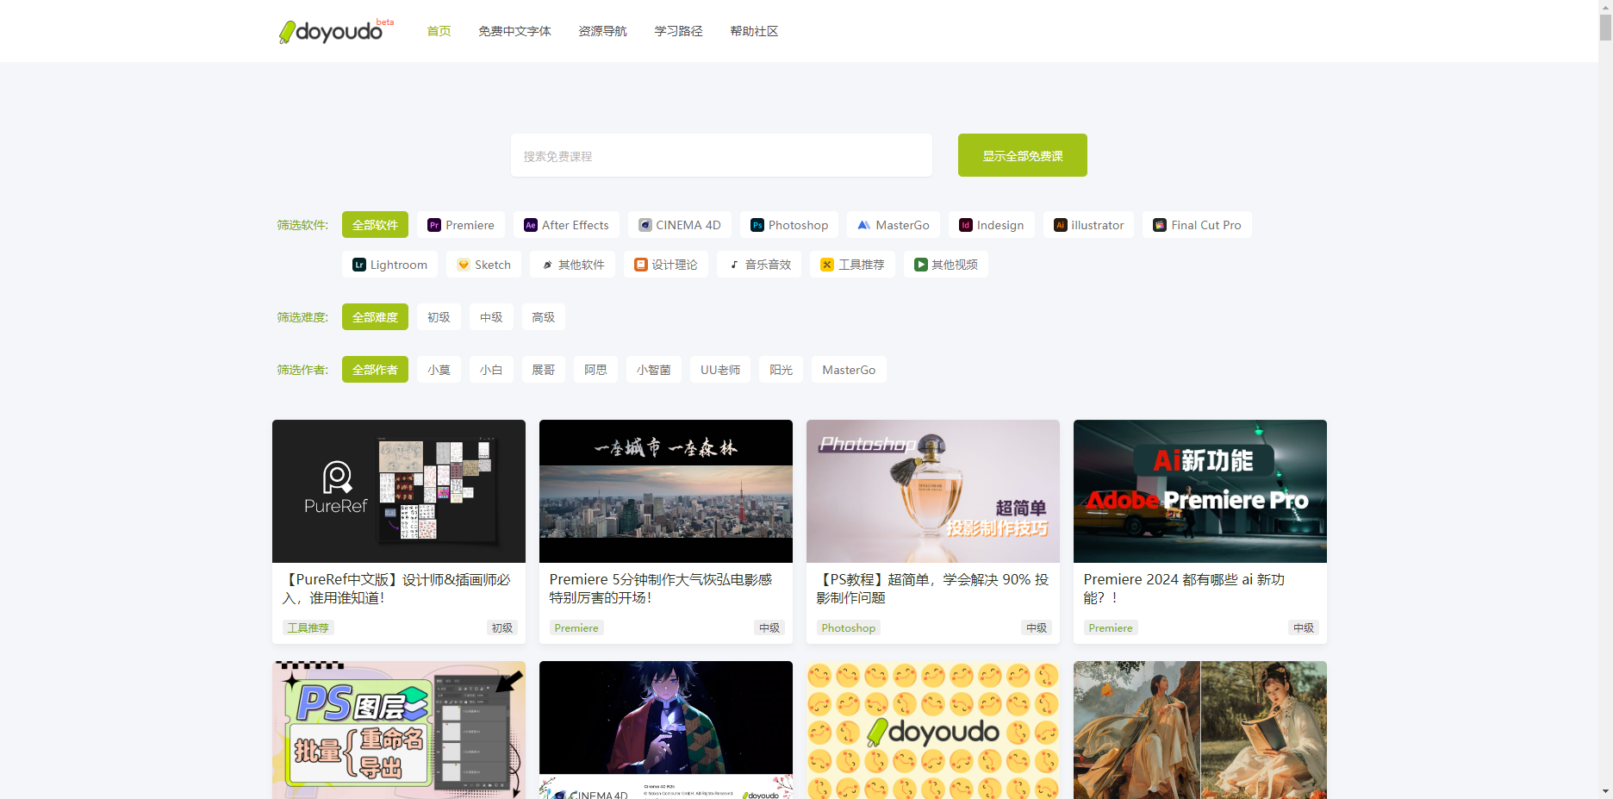Open the hanfu portrait photos thumbnail
Screen dimensions: 1613x799
[x=1200, y=730]
